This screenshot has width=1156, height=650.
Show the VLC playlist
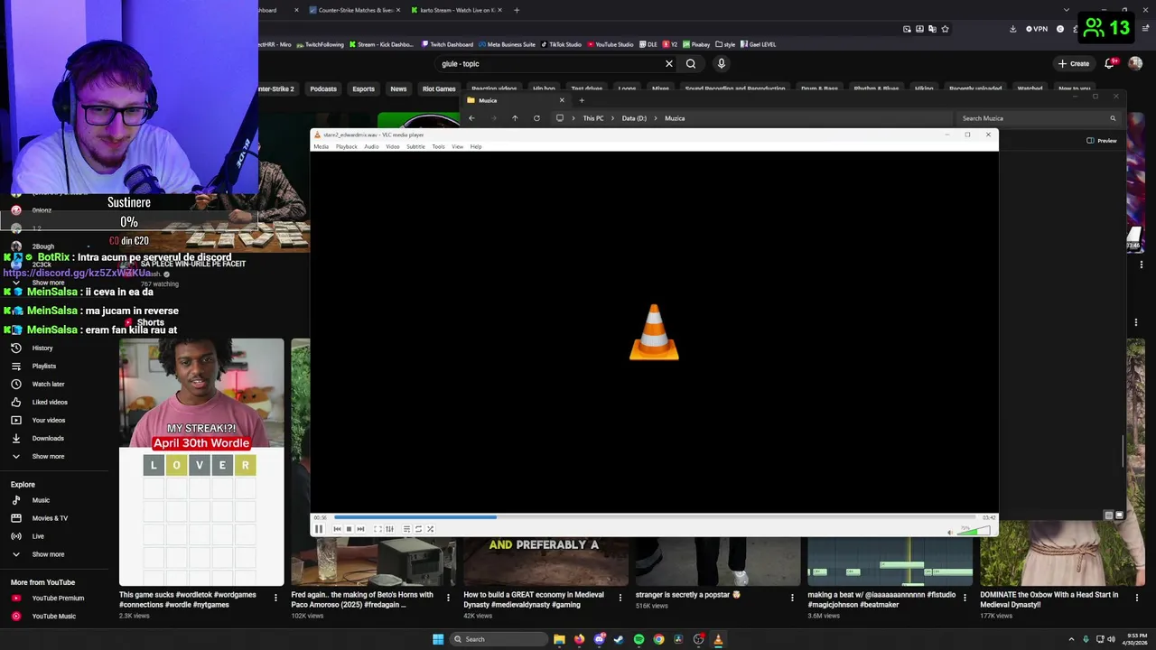406,529
